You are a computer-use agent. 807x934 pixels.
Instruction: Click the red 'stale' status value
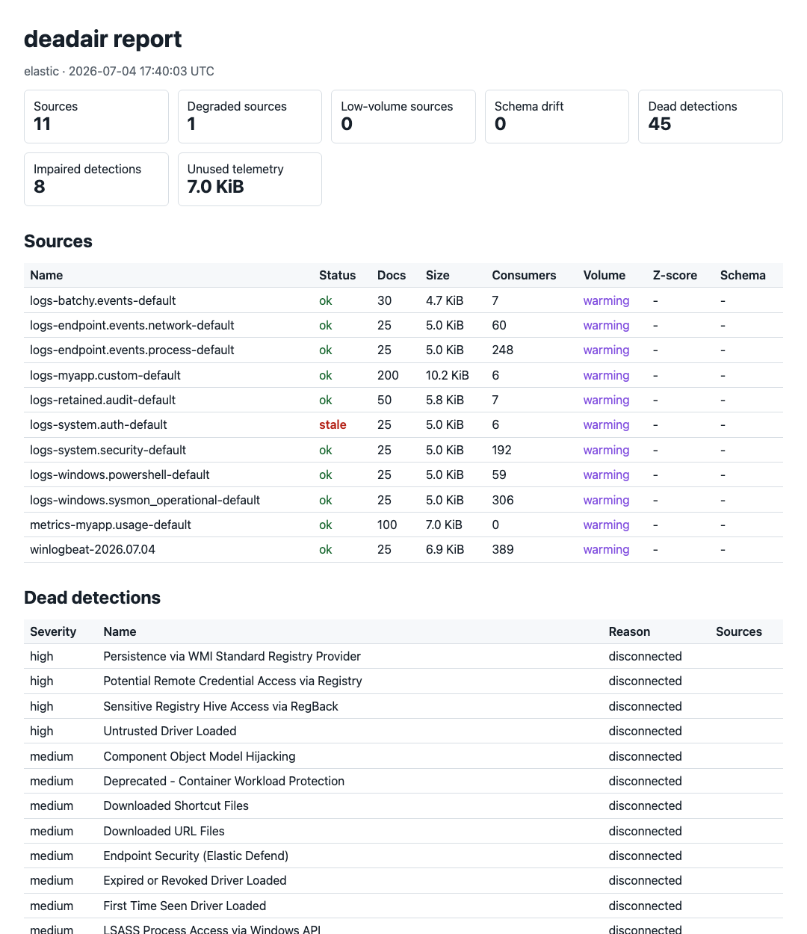[333, 424]
